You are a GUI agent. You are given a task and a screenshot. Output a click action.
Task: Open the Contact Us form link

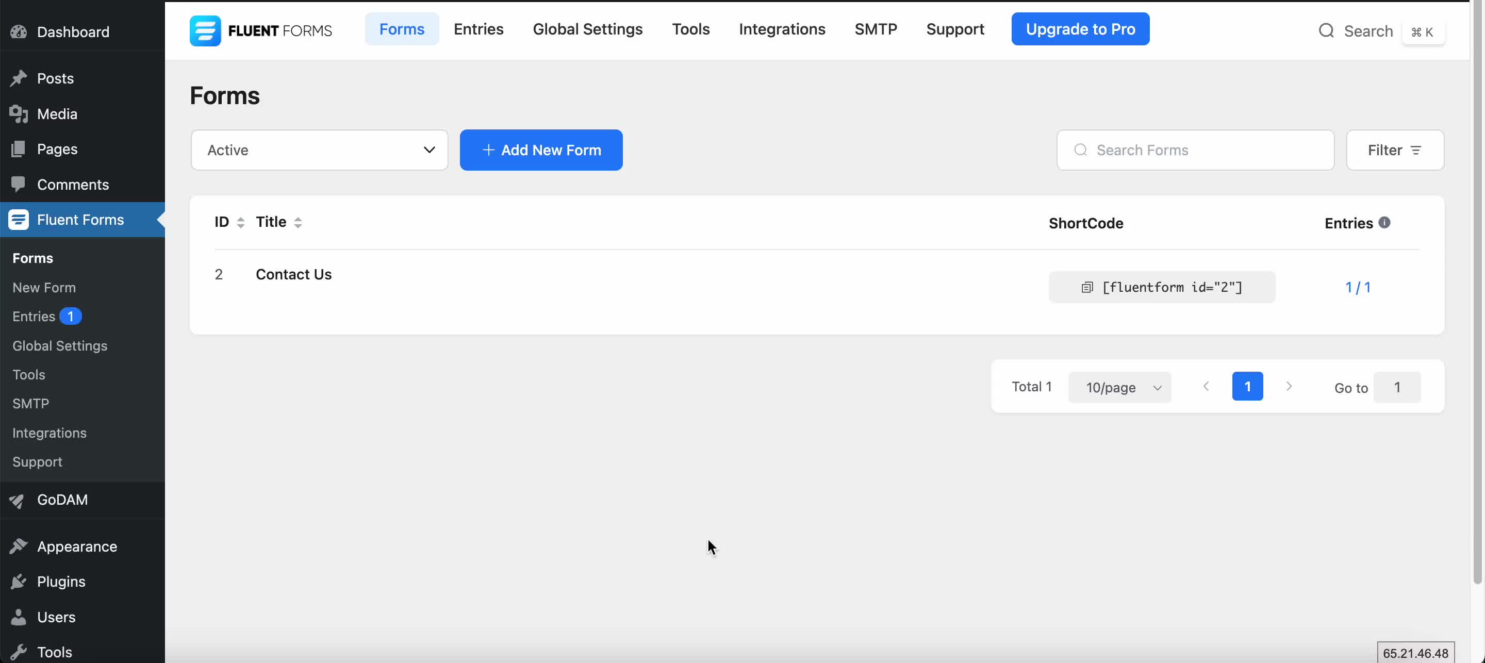coord(293,274)
